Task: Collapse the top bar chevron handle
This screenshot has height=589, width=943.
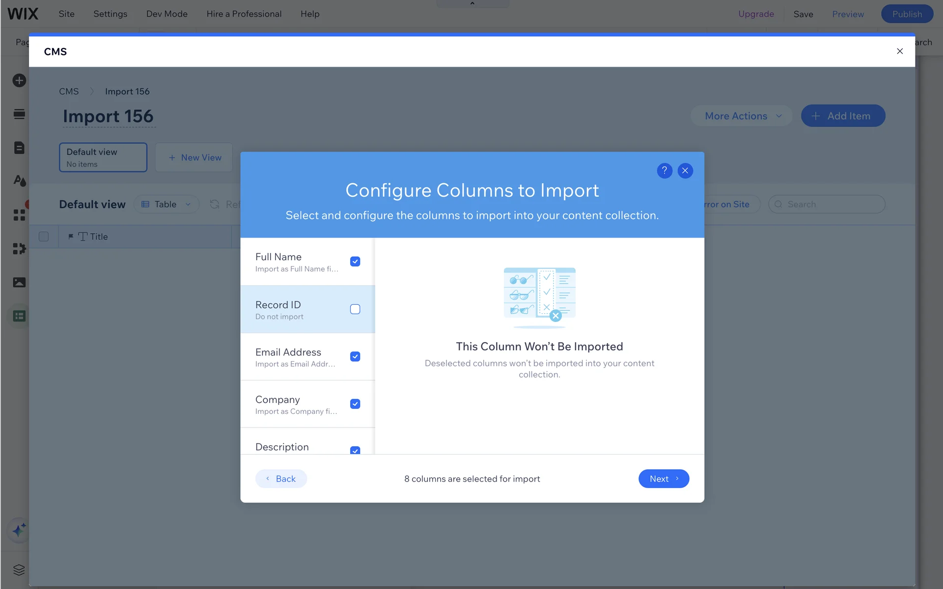Action: tap(472, 3)
